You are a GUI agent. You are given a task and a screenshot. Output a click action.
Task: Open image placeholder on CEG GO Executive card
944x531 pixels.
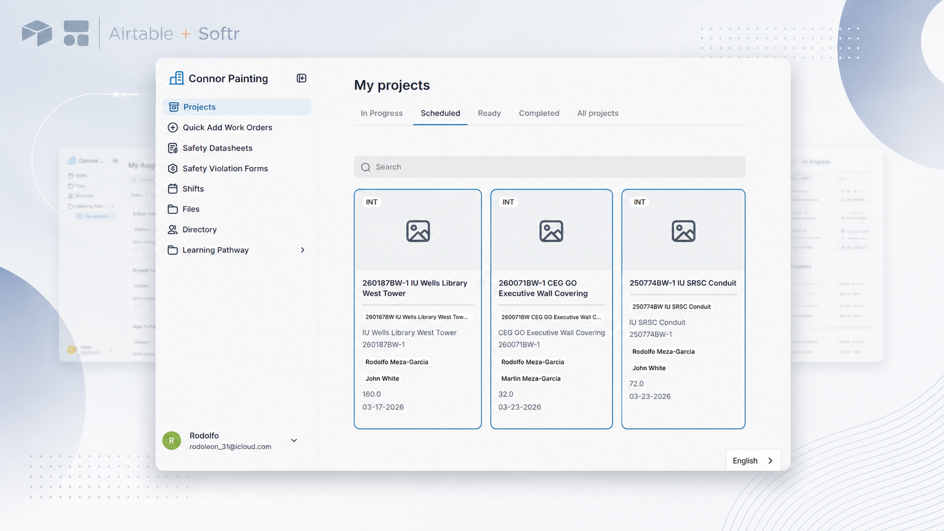coord(551,231)
